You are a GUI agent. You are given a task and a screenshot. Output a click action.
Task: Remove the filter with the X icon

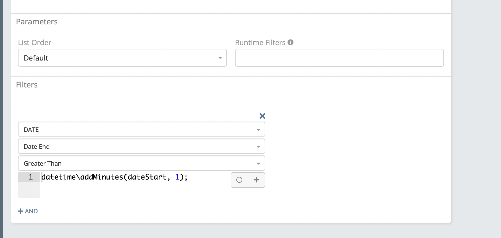pos(262,116)
